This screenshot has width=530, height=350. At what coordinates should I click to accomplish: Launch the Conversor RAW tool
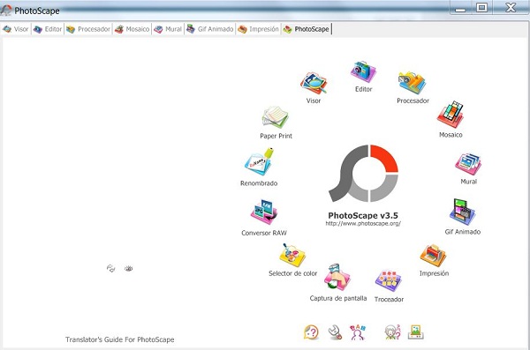coord(263,212)
